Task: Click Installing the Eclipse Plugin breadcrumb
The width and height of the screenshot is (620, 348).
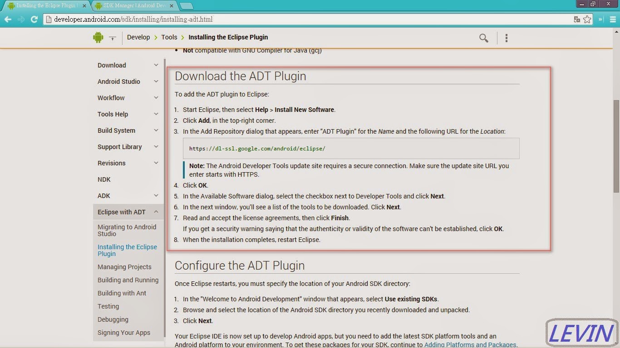Action: (x=228, y=37)
